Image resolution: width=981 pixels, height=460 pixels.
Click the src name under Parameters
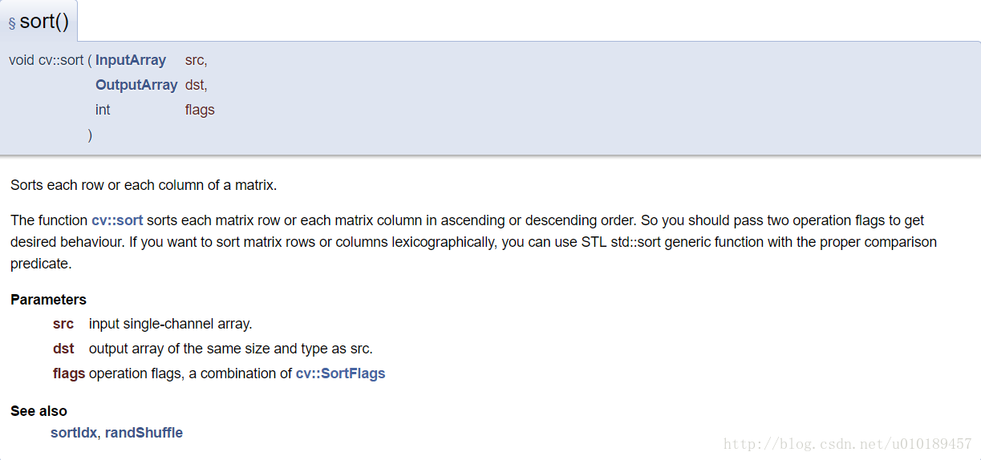63,325
